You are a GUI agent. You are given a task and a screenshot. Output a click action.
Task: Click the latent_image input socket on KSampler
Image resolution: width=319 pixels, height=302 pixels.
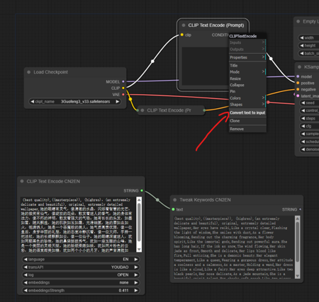pos(298,96)
